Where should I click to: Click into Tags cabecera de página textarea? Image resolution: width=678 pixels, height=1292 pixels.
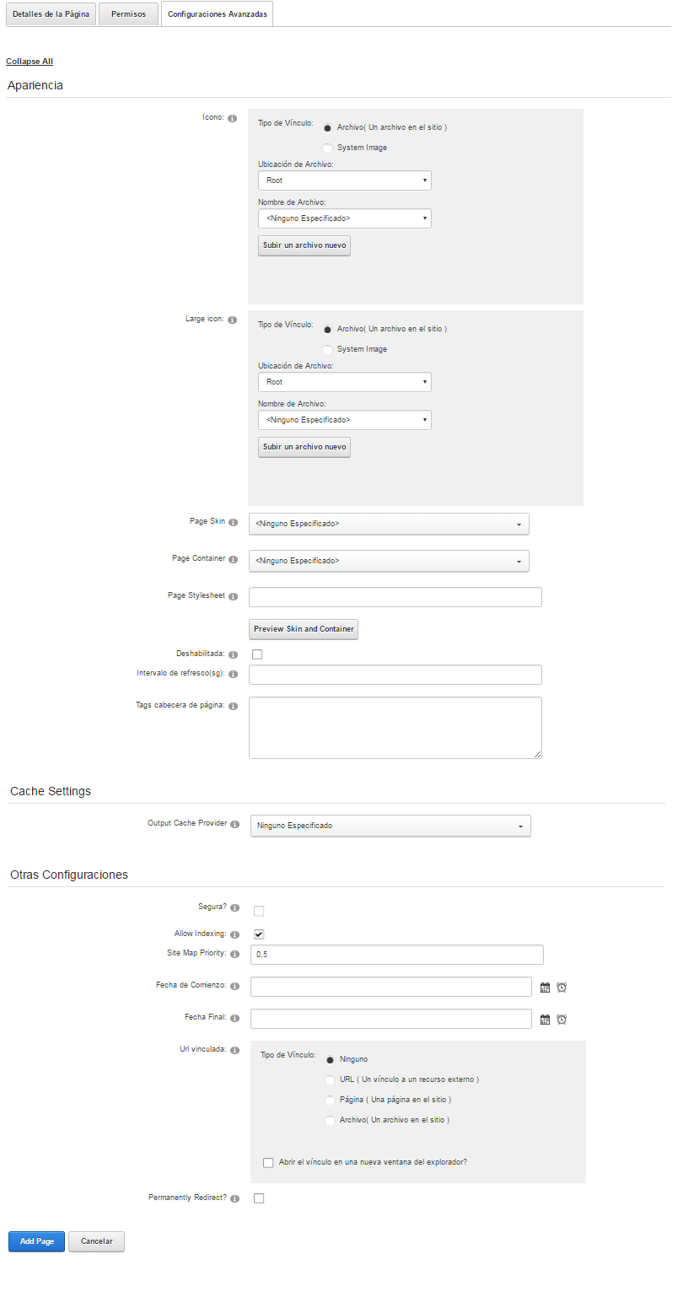click(x=395, y=728)
